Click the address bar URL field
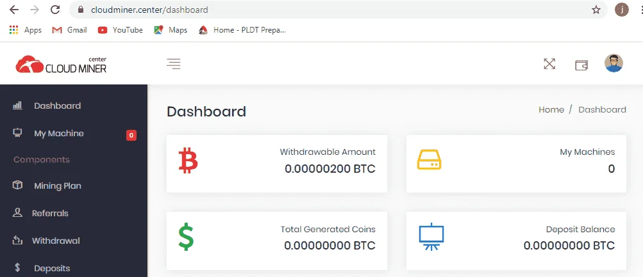Image resolution: width=643 pixels, height=277 pixels. point(338,10)
